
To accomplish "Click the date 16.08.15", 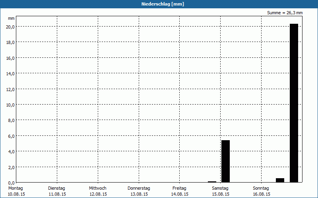I will pos(262,194).
